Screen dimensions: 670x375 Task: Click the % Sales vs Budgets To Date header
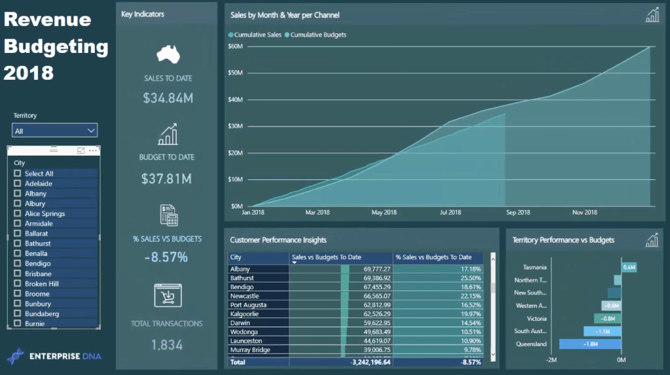click(438, 258)
